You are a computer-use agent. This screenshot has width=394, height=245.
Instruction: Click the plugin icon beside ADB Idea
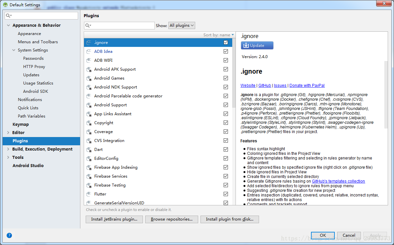pos(88,52)
